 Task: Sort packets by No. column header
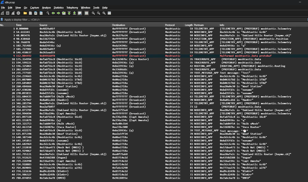point(7,25)
